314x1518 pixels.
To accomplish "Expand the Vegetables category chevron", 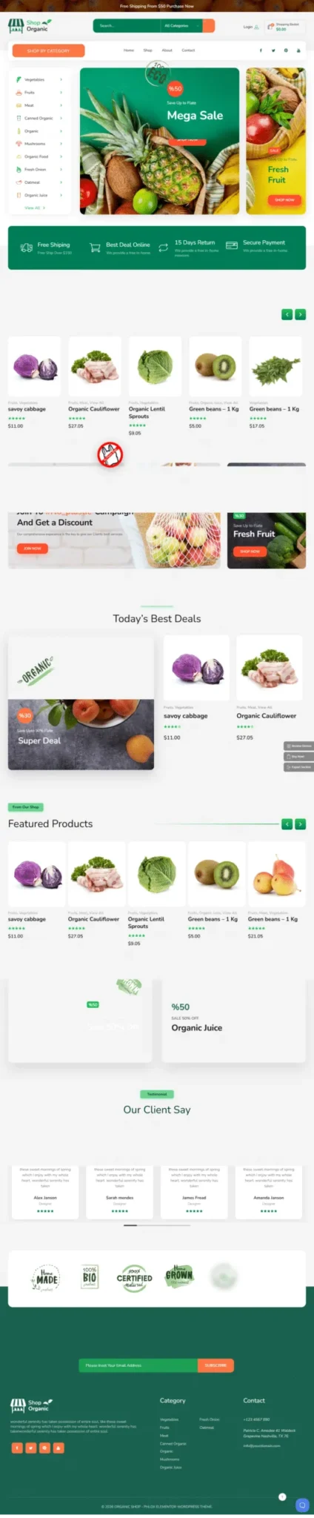I will (x=61, y=79).
